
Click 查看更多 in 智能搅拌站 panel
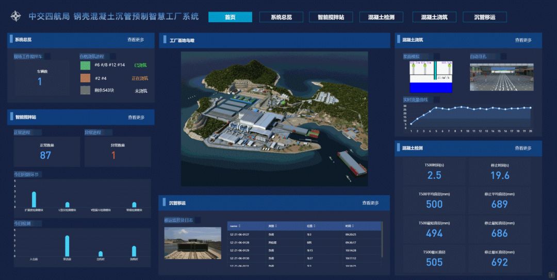coord(136,117)
